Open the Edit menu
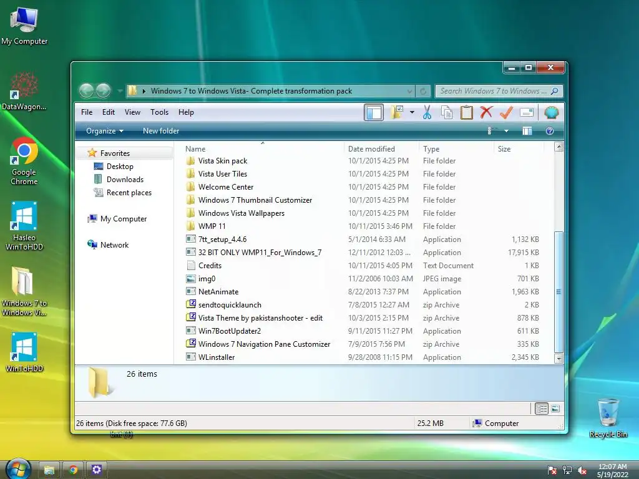 109,112
